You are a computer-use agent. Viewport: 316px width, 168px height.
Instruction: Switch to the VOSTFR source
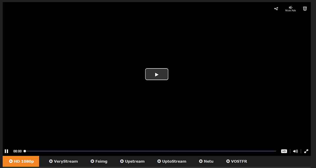(237, 161)
